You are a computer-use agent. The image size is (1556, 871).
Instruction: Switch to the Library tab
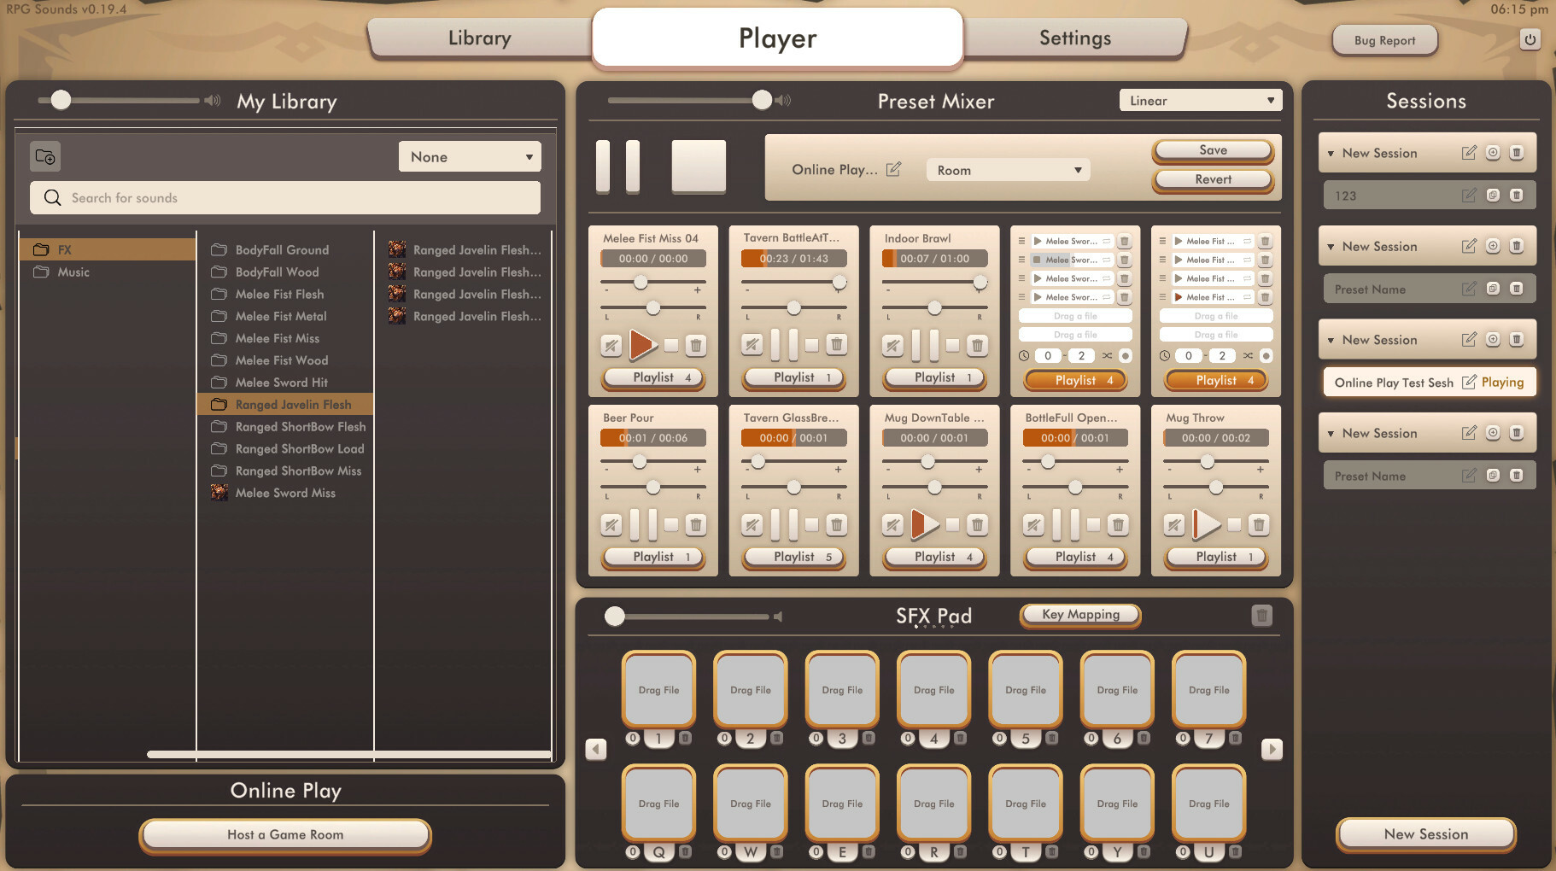pos(479,38)
